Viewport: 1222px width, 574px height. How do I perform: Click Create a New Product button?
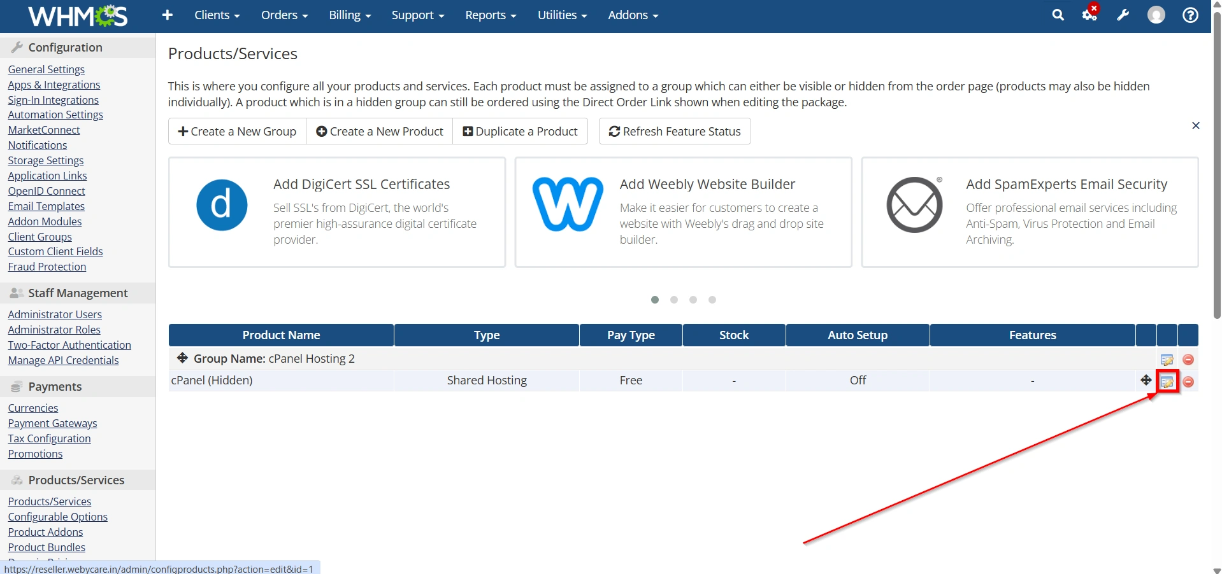[380, 131]
